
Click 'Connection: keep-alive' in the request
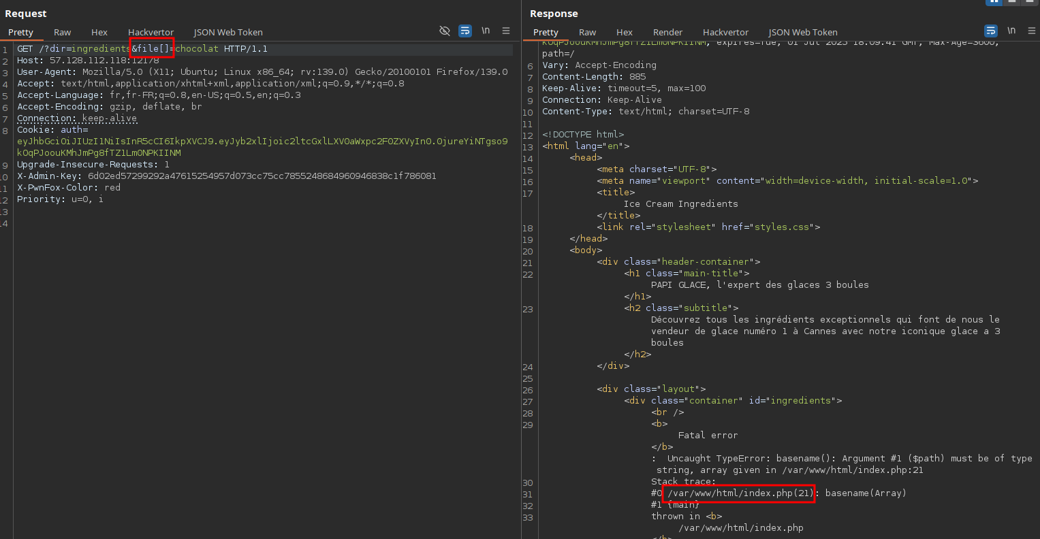(77, 118)
